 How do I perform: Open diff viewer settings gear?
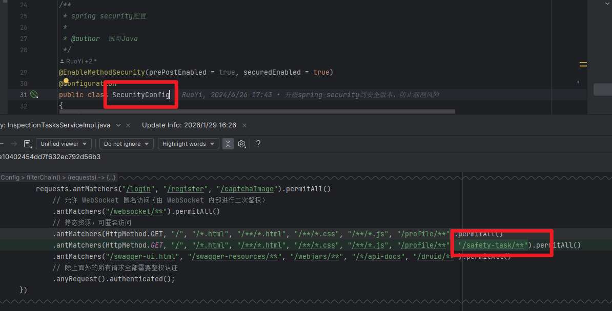click(241, 144)
